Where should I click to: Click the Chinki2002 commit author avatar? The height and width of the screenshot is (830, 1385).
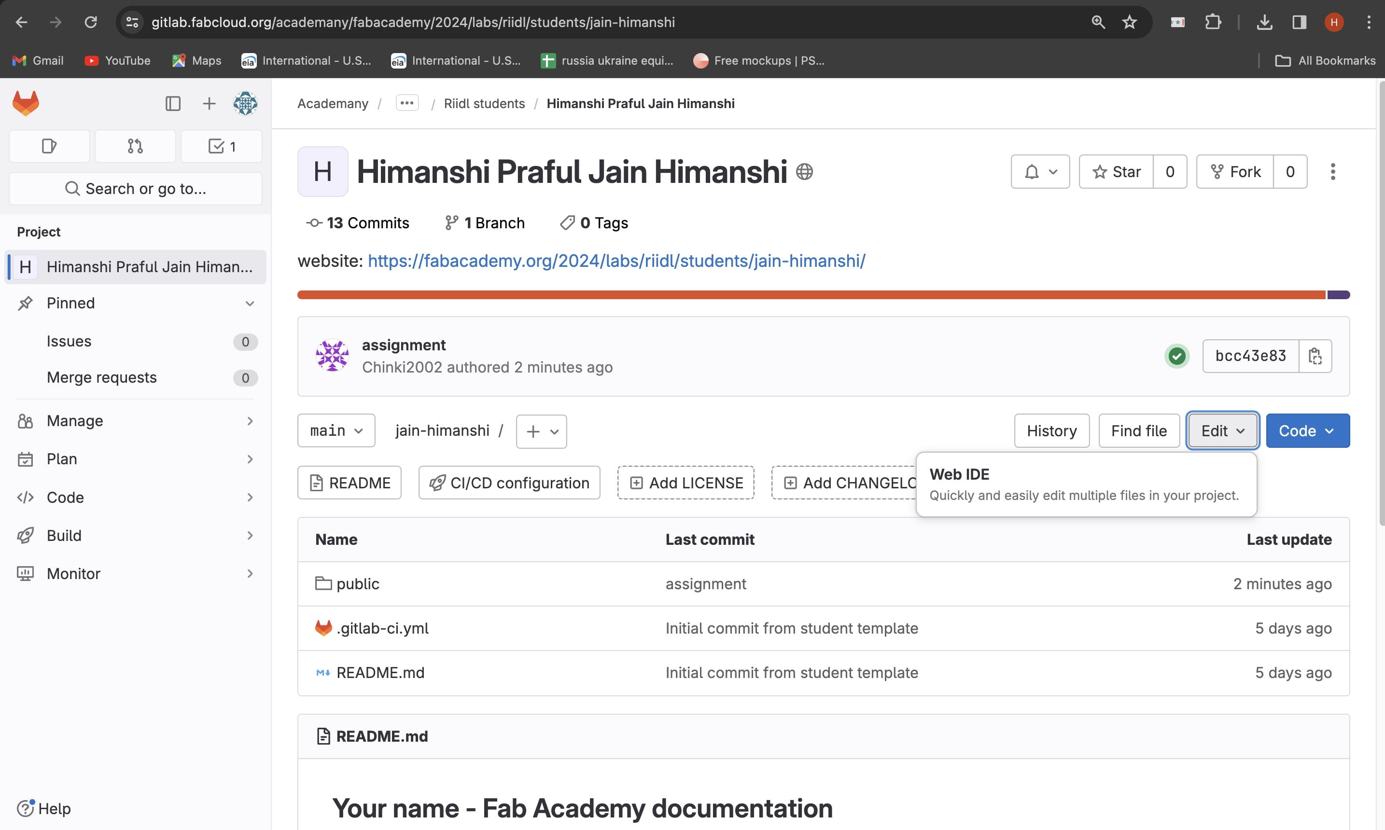332,356
